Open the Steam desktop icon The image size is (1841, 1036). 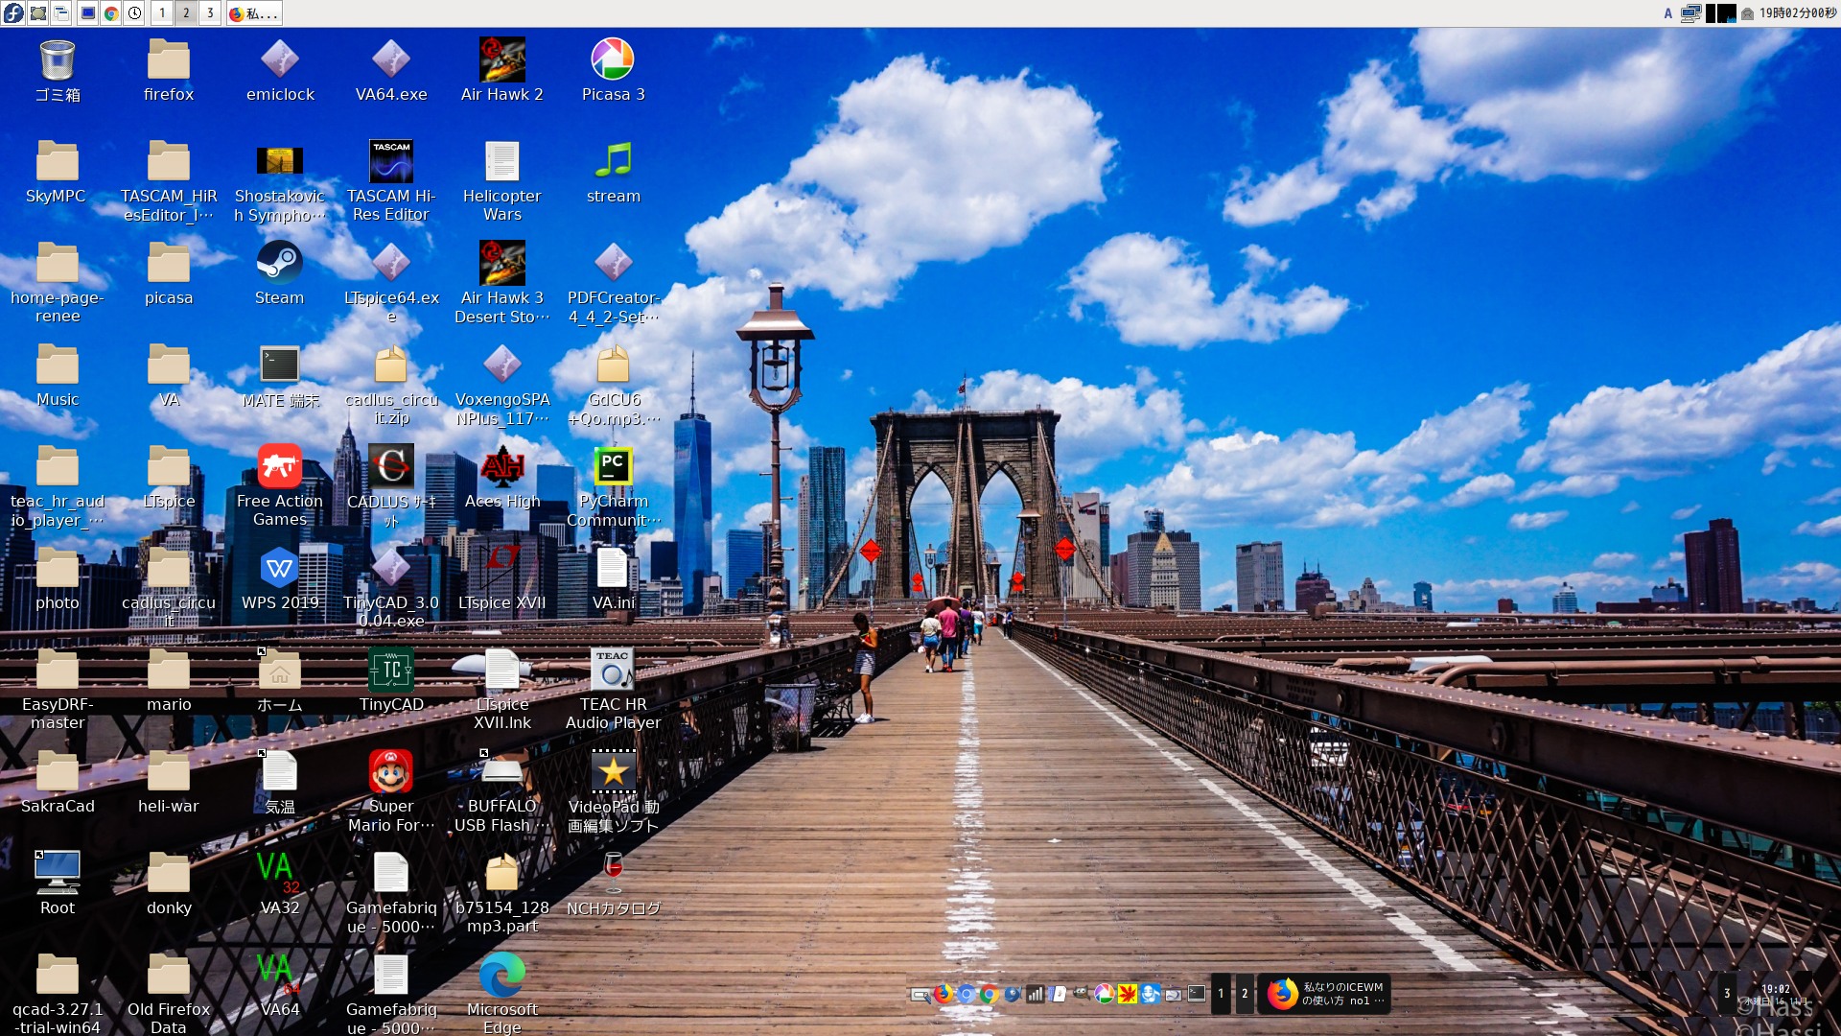click(279, 262)
